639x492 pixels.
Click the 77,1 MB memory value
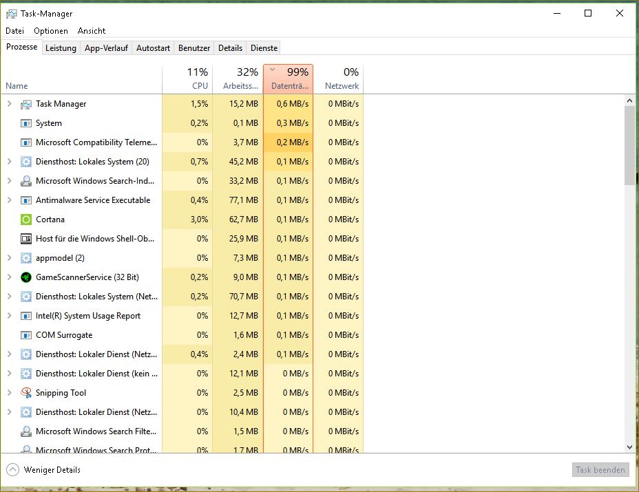[x=243, y=200]
